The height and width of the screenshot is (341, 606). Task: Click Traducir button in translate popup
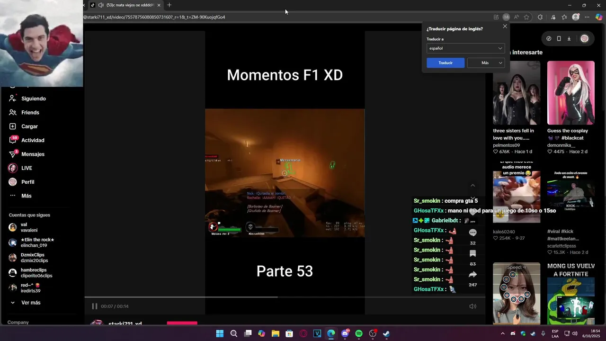point(446,63)
